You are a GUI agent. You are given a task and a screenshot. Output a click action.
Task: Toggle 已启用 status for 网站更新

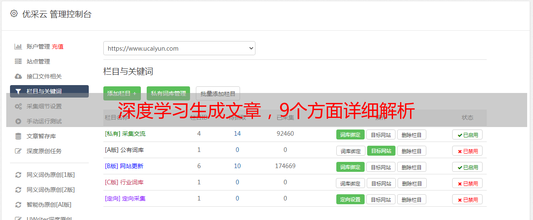coord(467,167)
